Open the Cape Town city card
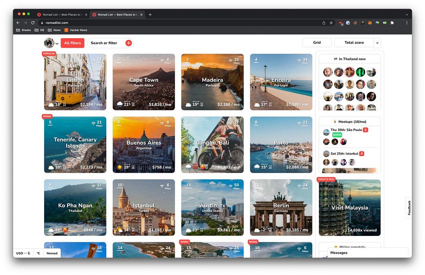The image size is (425, 275). coord(144,82)
